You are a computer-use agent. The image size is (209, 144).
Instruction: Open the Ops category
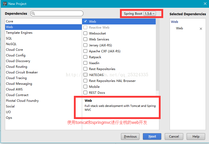click(x=43, y=118)
